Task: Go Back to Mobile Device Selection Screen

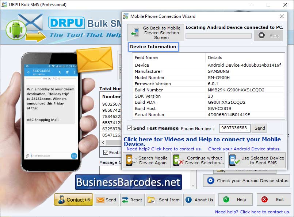Action: (x=154, y=32)
